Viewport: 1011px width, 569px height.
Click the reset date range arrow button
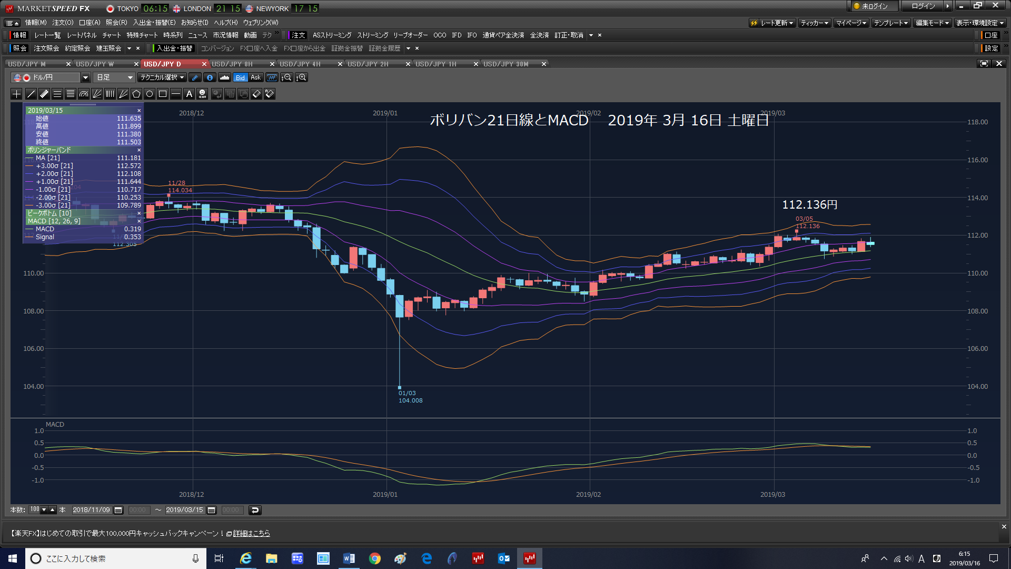tap(255, 510)
